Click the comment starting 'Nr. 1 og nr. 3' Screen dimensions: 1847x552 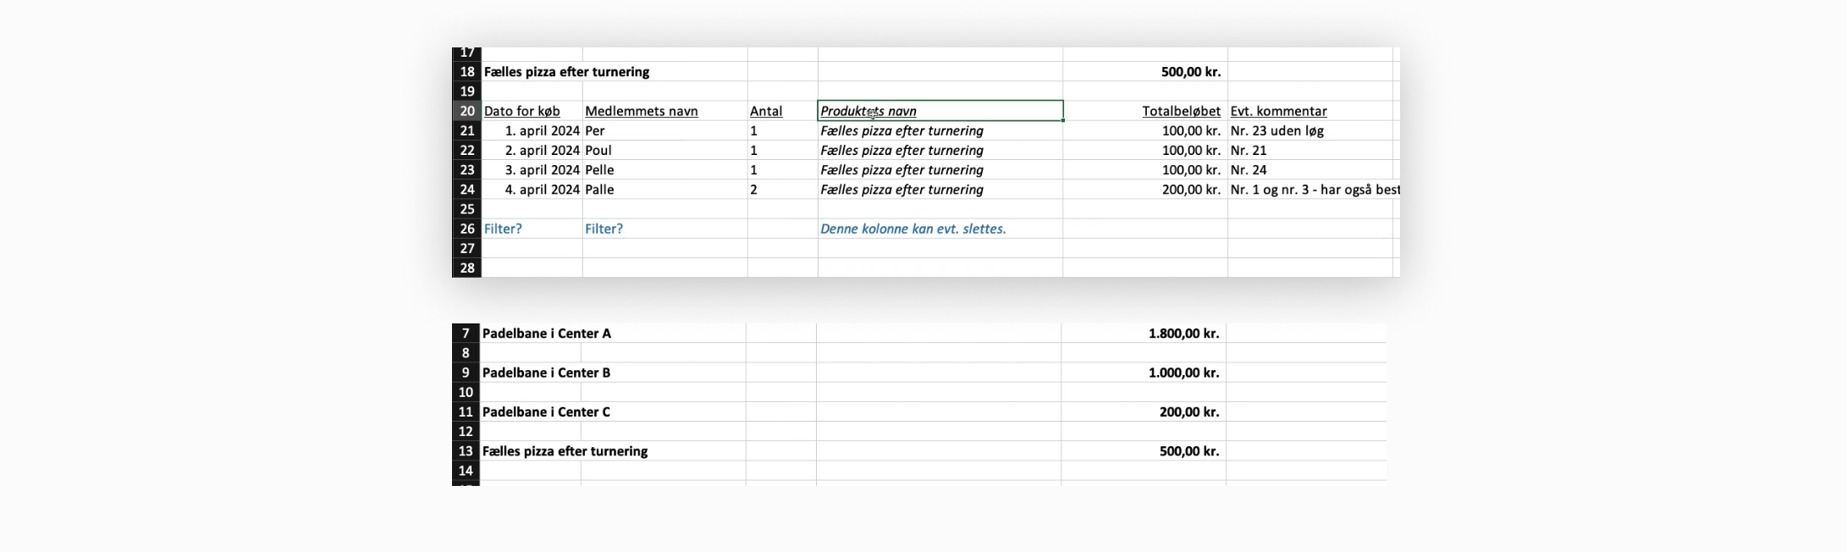[x=1315, y=190]
